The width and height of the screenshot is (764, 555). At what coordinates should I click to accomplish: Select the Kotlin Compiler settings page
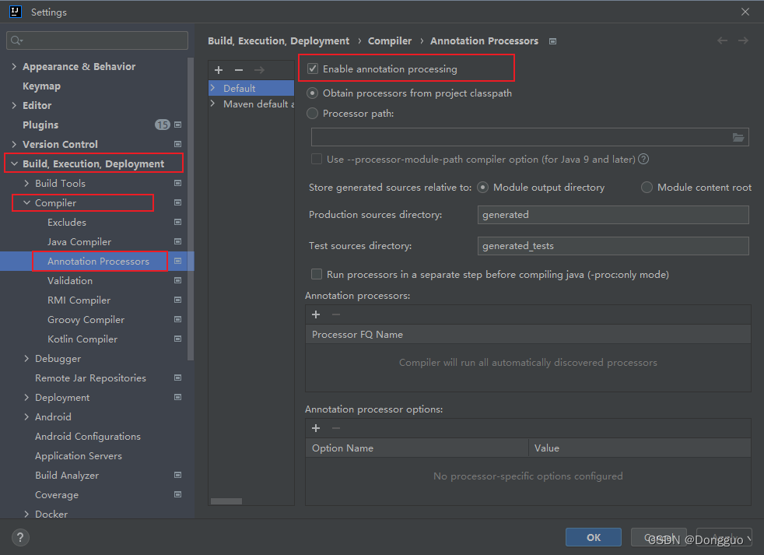click(x=82, y=339)
